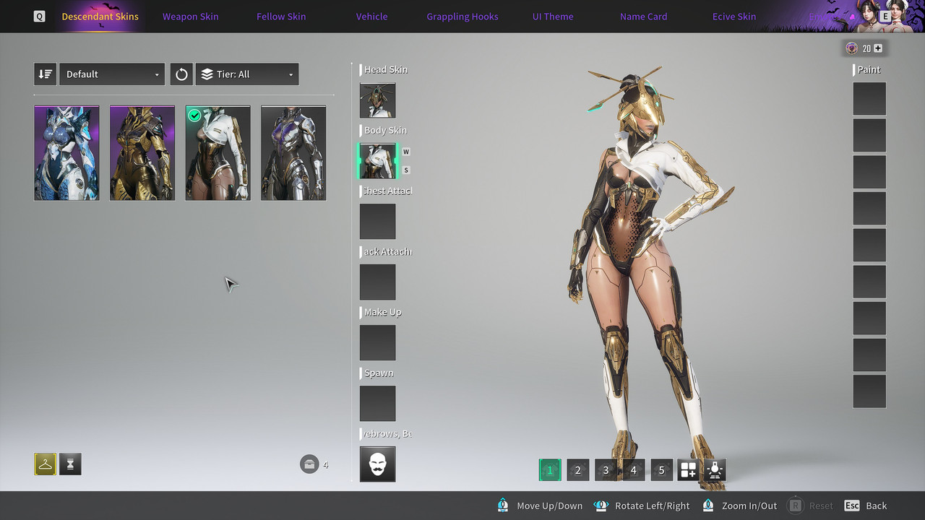Click the Esc Back button
Image resolution: width=925 pixels, height=520 pixels.
(x=865, y=506)
